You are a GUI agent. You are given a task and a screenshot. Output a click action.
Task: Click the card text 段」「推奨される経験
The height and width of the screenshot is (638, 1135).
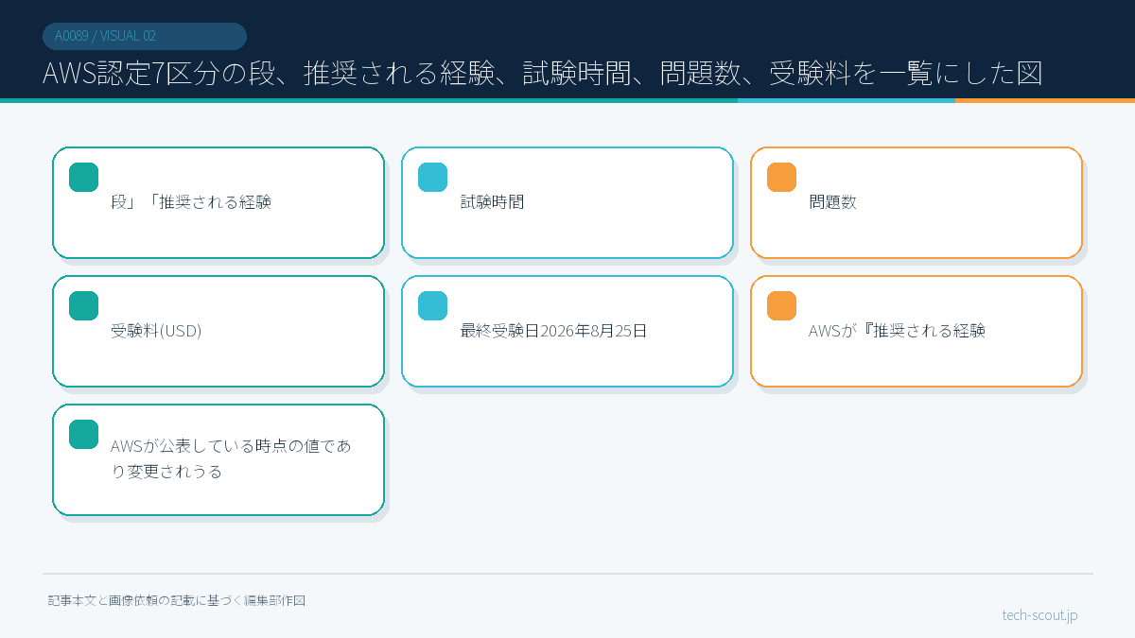click(x=191, y=201)
